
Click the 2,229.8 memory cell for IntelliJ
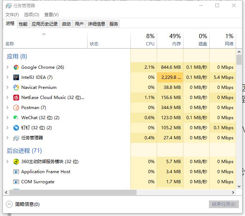(x=171, y=77)
